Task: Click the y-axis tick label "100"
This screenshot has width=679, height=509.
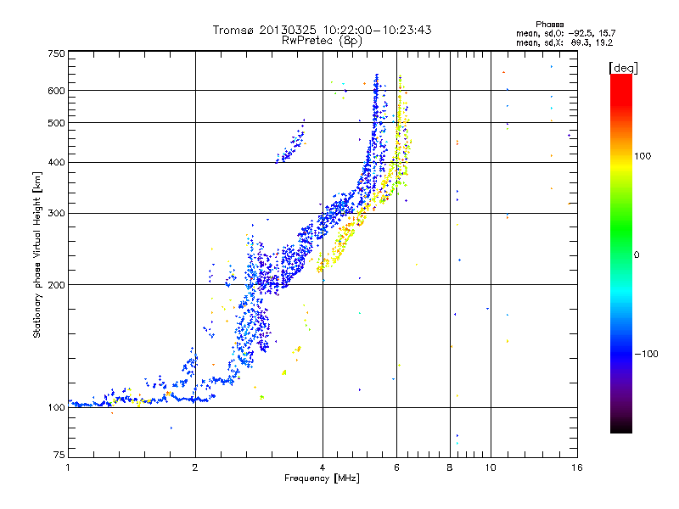Action: pos(56,407)
